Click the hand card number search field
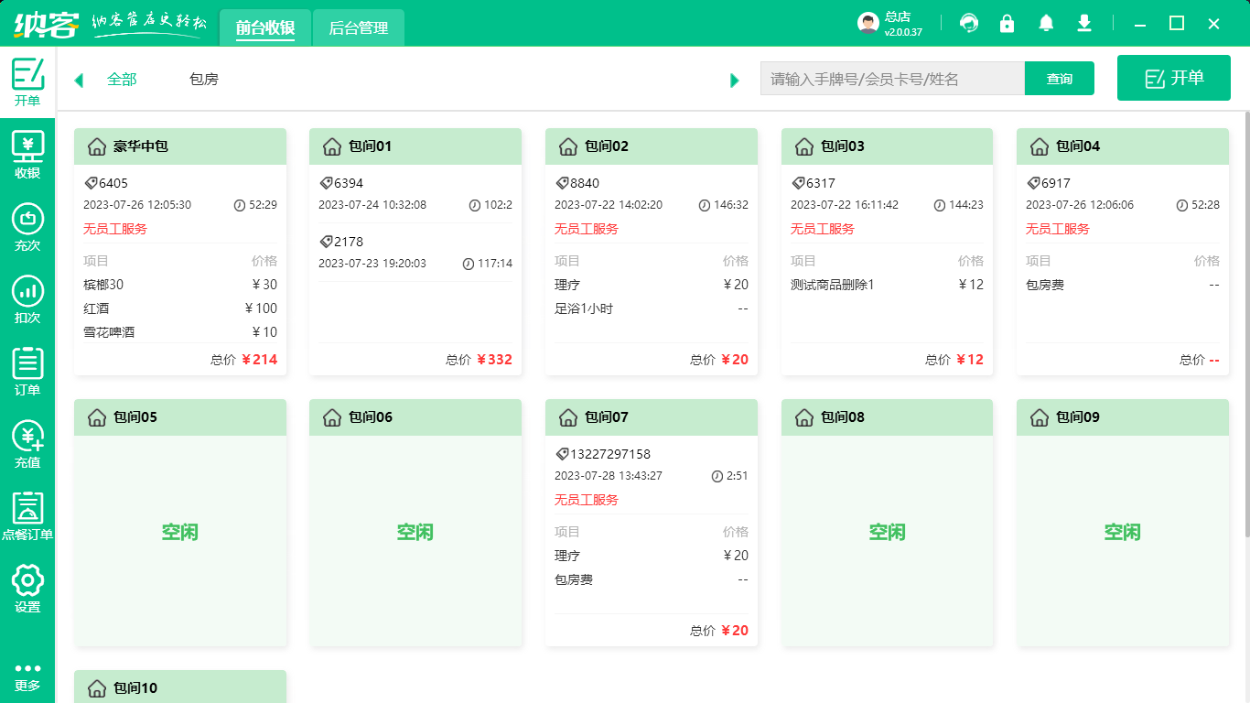 coord(892,79)
